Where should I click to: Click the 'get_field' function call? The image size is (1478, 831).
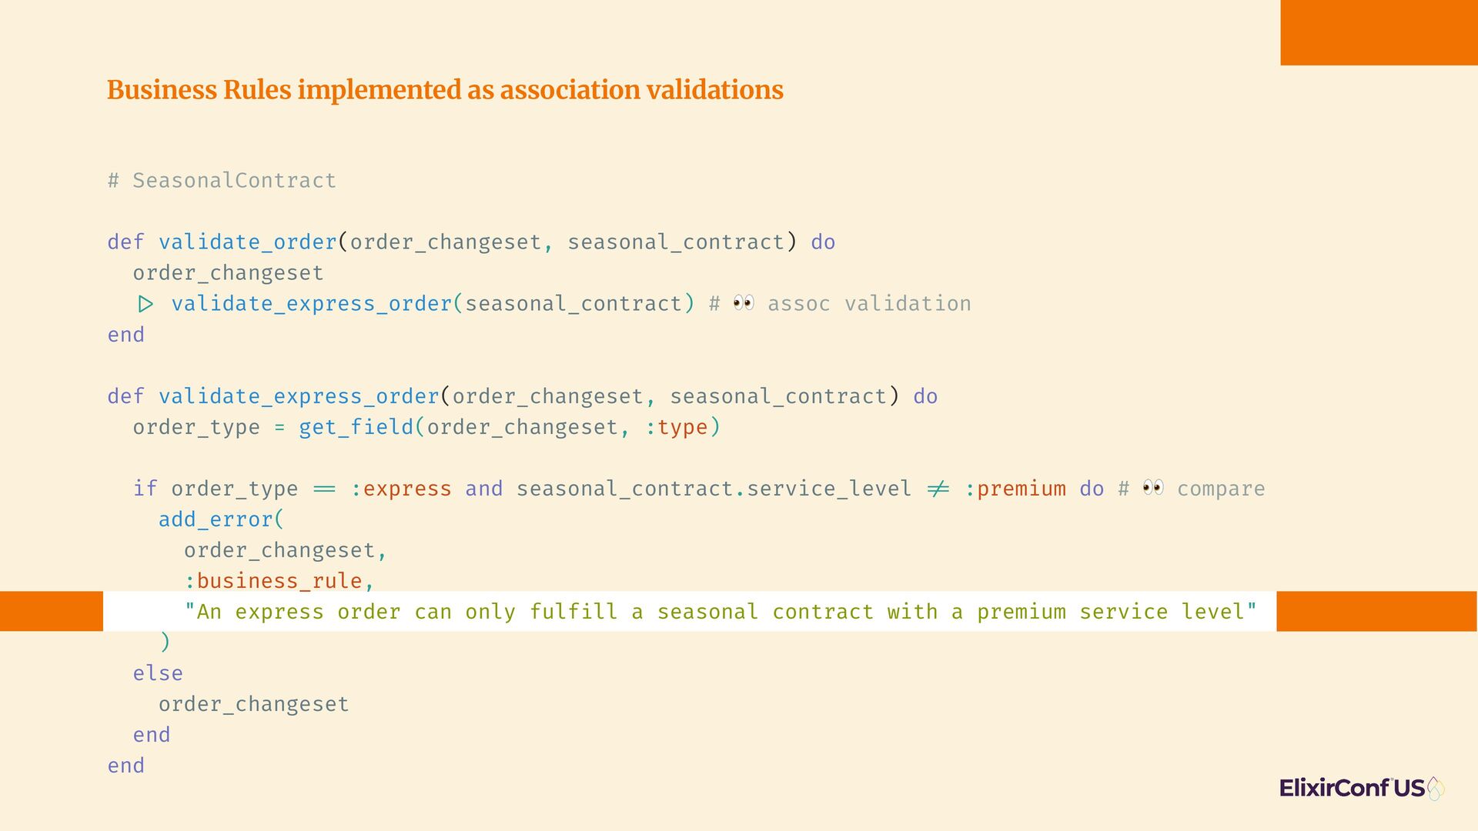[x=356, y=427]
